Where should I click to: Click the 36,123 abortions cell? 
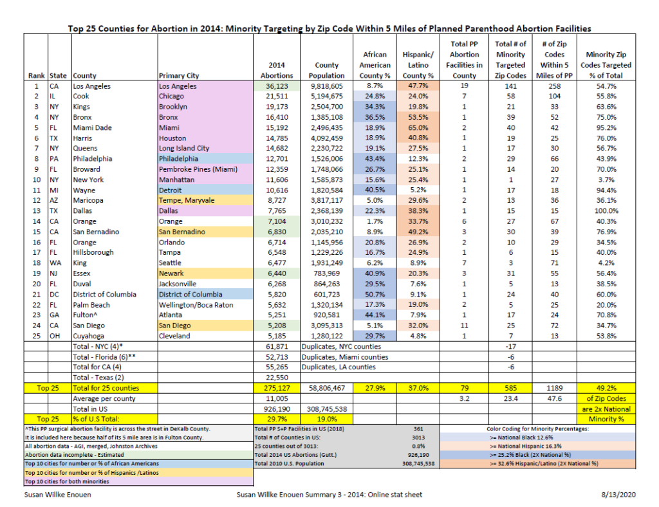coord(277,86)
